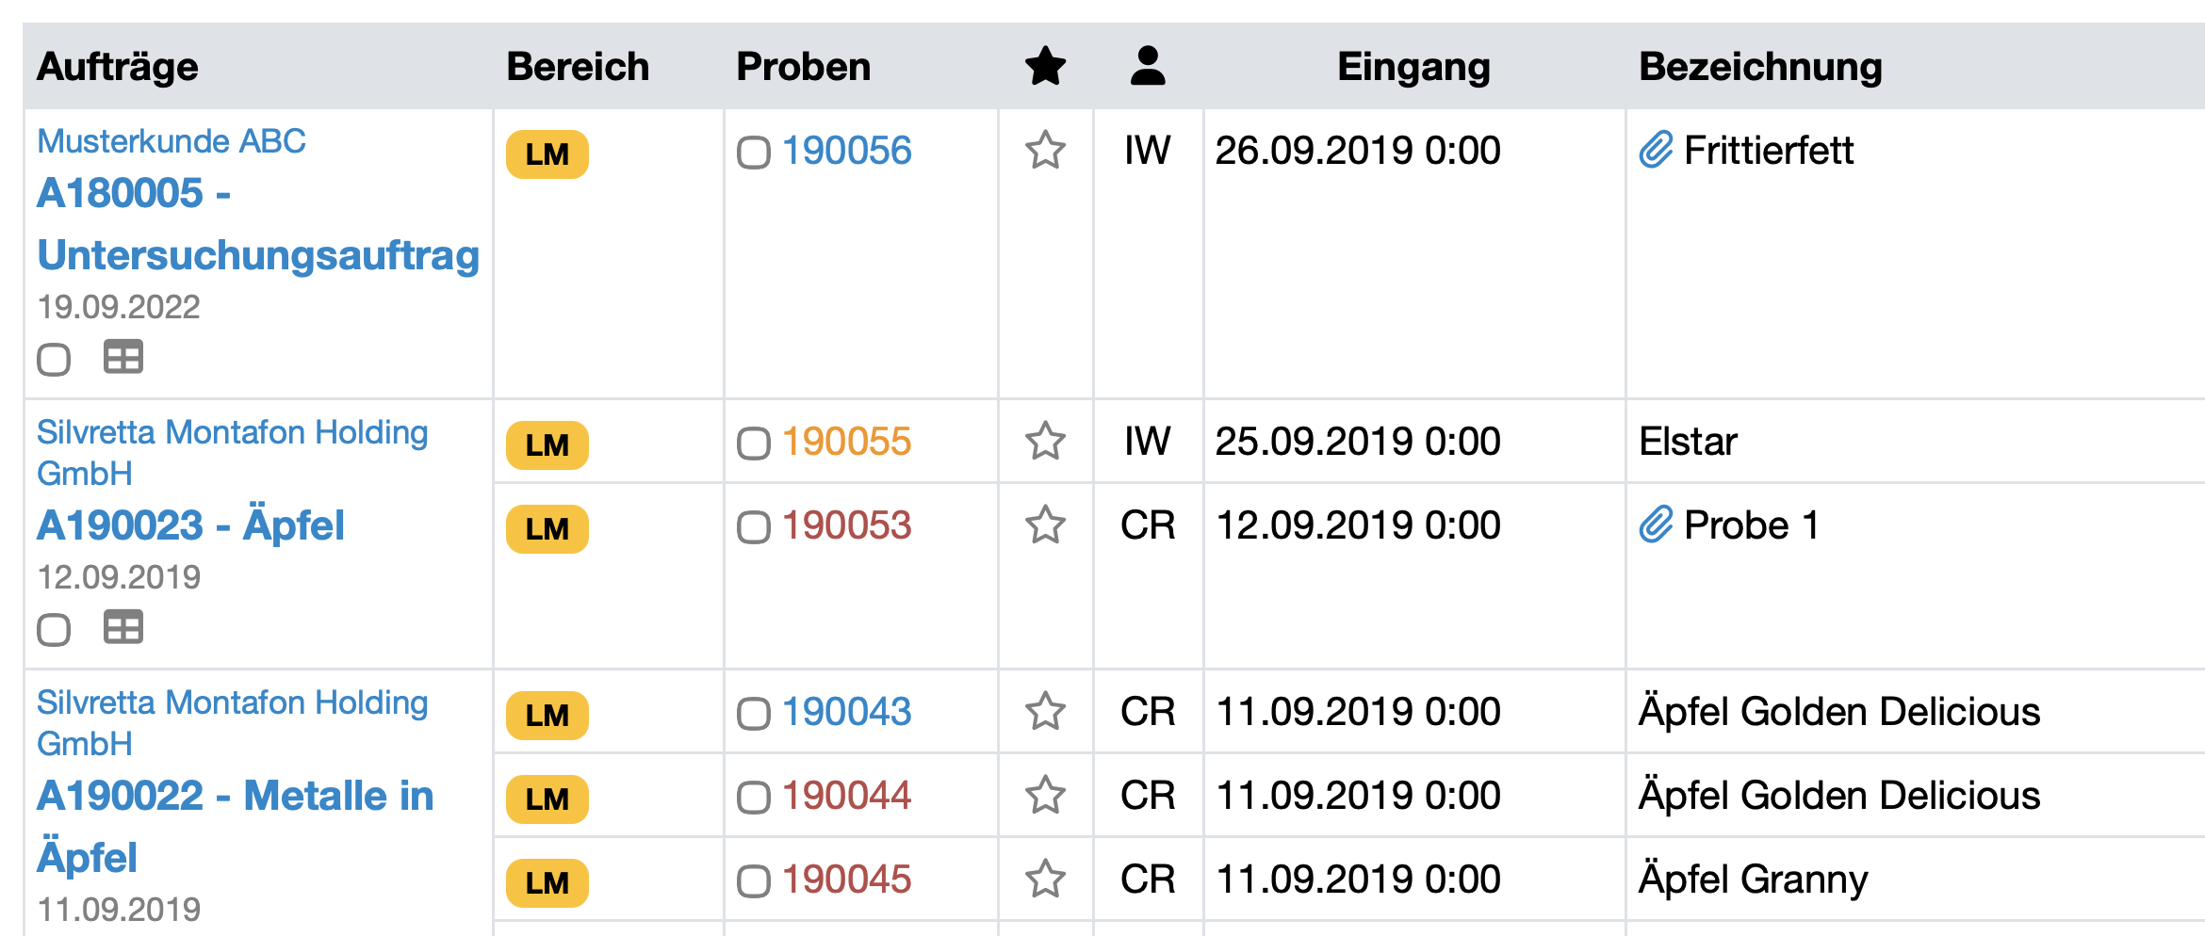Sort by the Eingang column header

tap(1413, 67)
